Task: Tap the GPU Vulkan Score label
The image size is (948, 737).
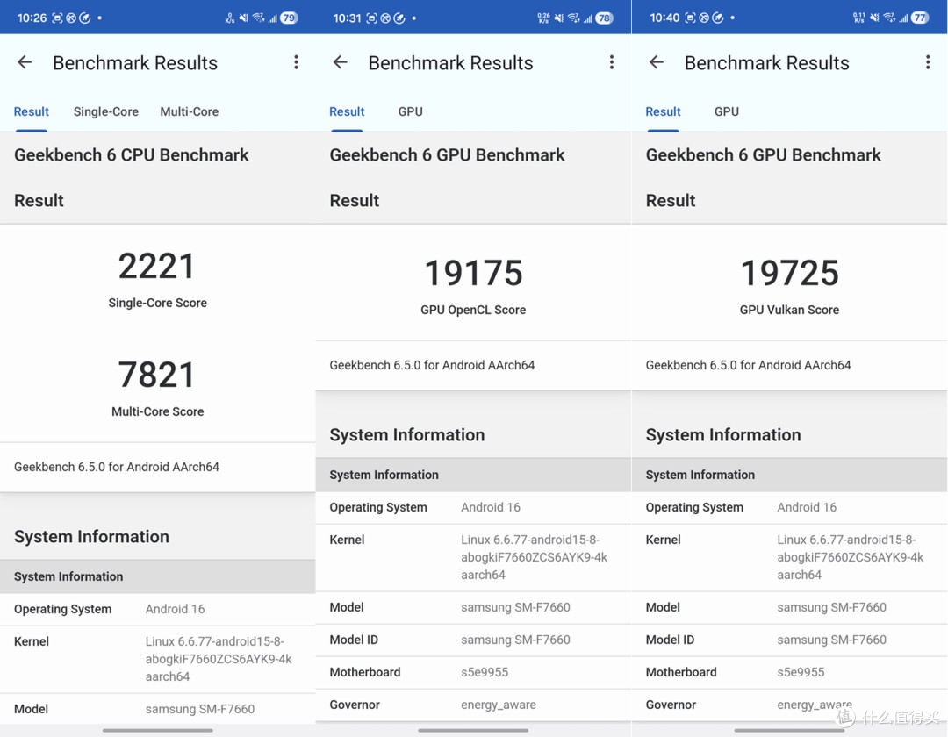Action: tap(790, 310)
